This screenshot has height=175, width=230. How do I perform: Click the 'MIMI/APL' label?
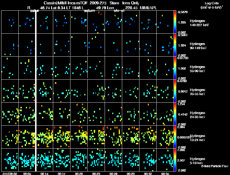click(x=148, y=8)
